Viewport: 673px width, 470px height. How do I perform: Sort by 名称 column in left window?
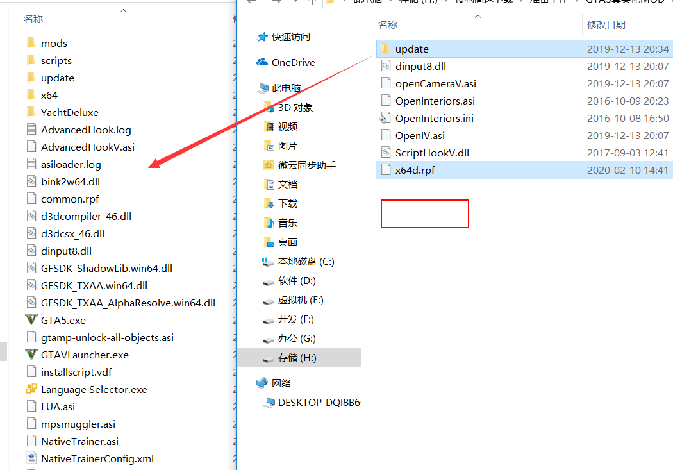click(x=33, y=19)
